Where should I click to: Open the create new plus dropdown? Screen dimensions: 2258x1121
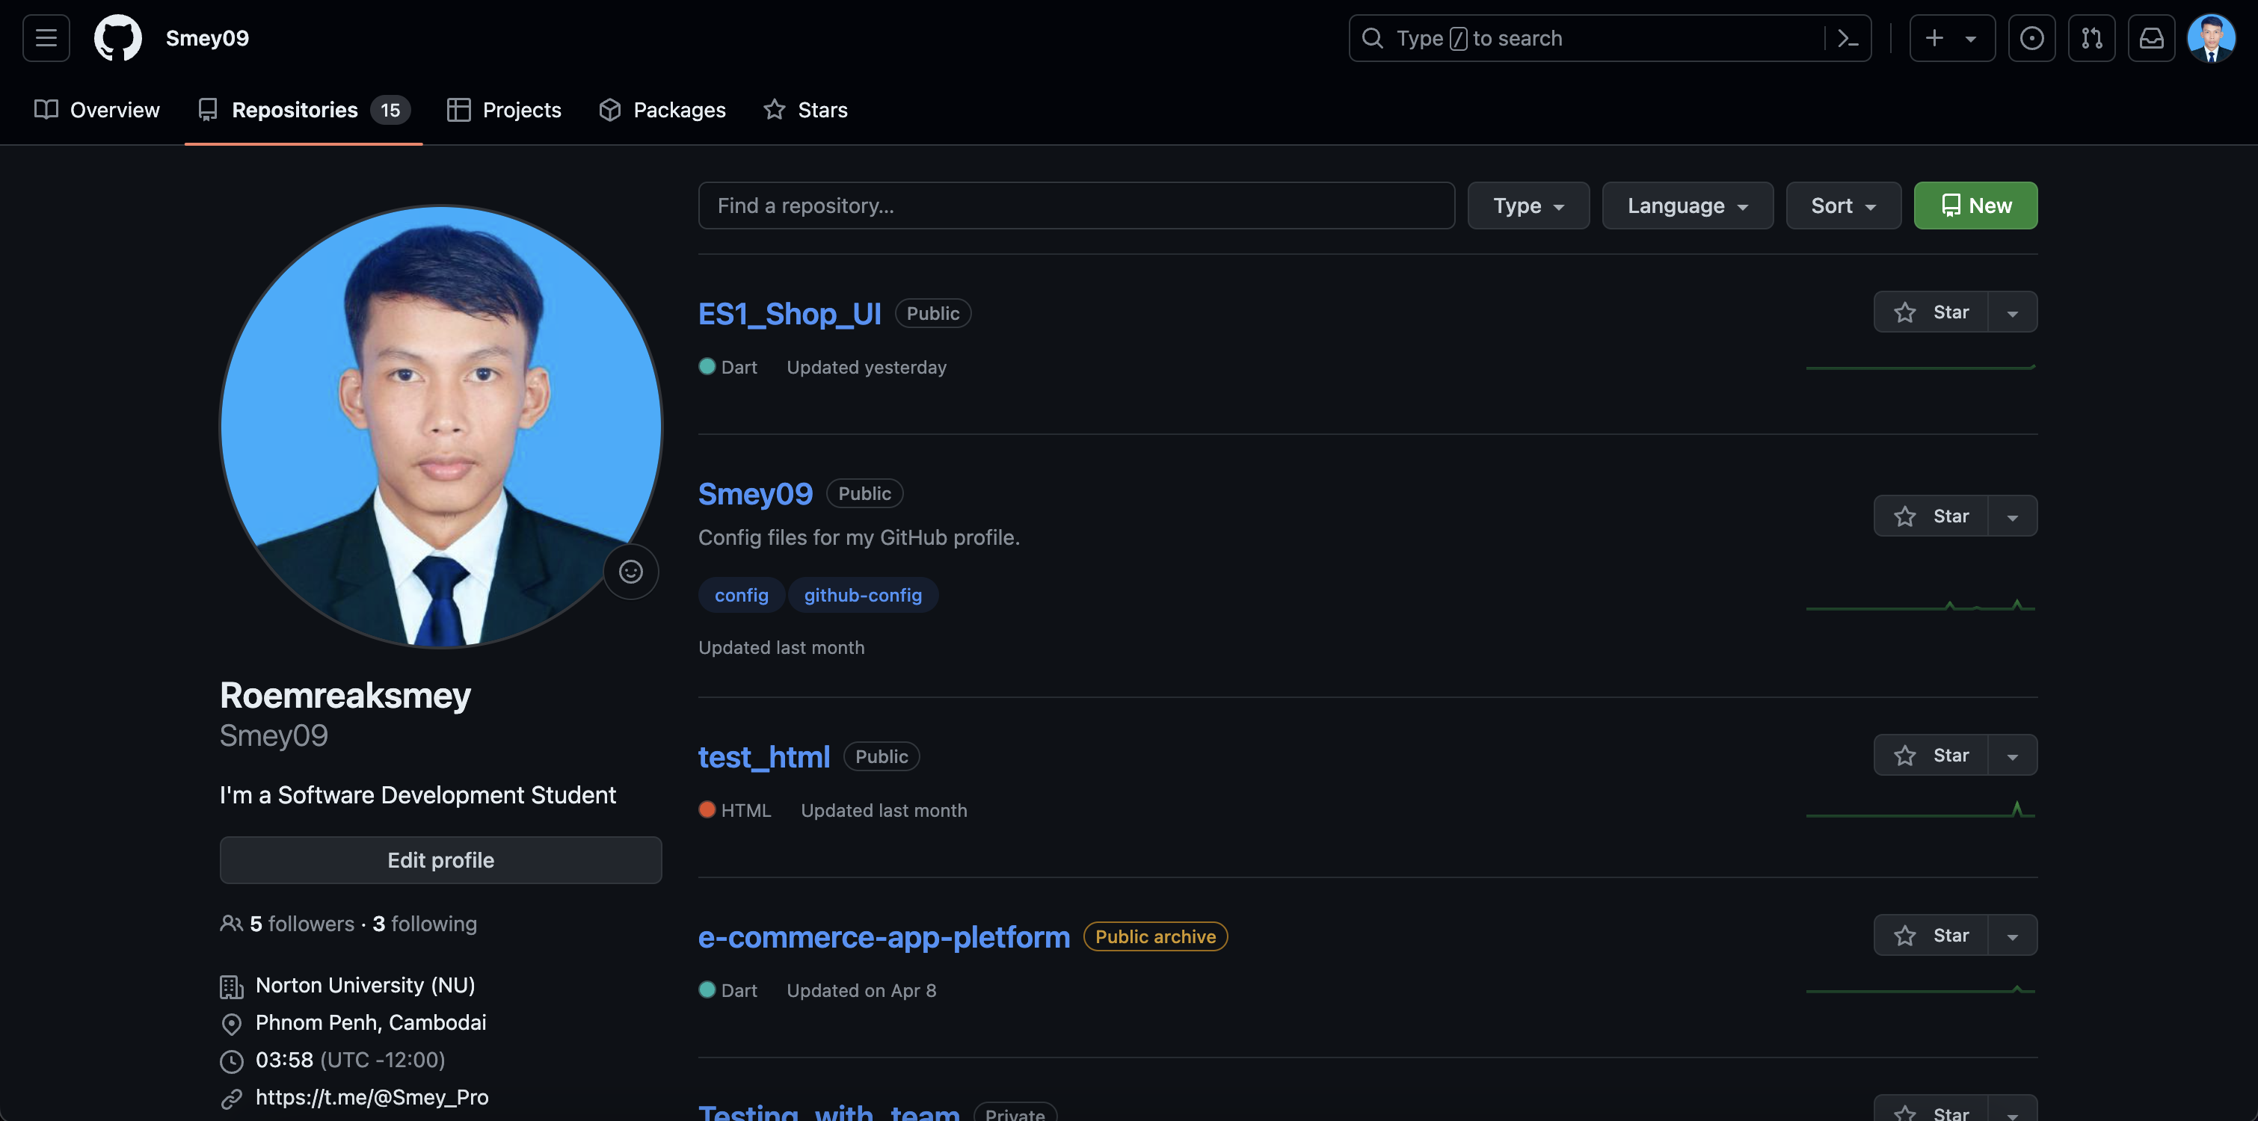click(x=1951, y=39)
